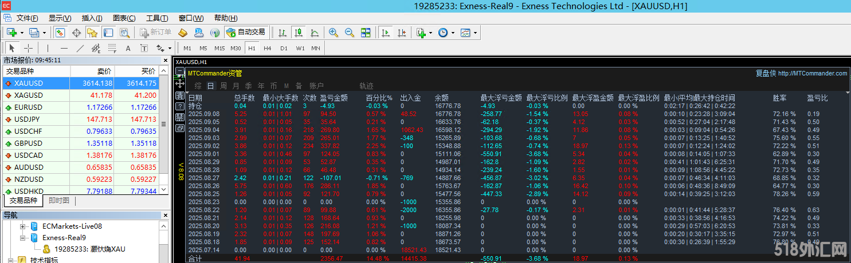
Task: Select the XAGUSD row in Market Watch
Action: (x=81, y=95)
